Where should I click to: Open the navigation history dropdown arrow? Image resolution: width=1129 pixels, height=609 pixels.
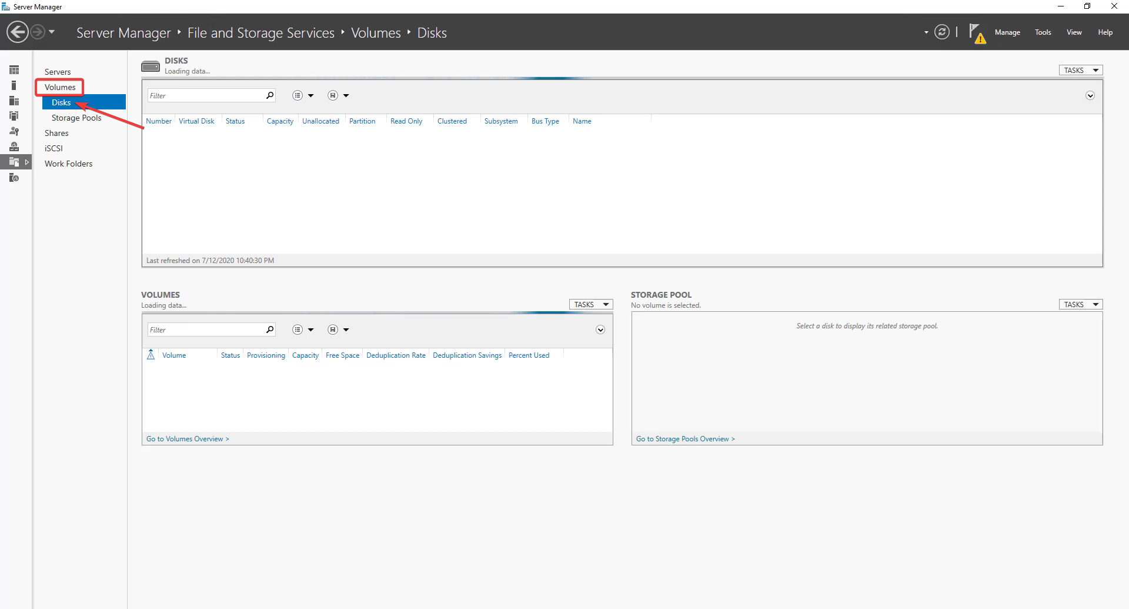pos(52,32)
